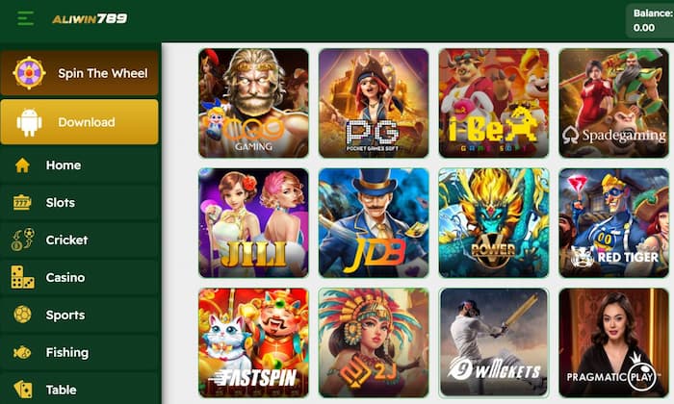Click the Casino dice icon
The height and width of the screenshot is (404, 674).
point(23,277)
